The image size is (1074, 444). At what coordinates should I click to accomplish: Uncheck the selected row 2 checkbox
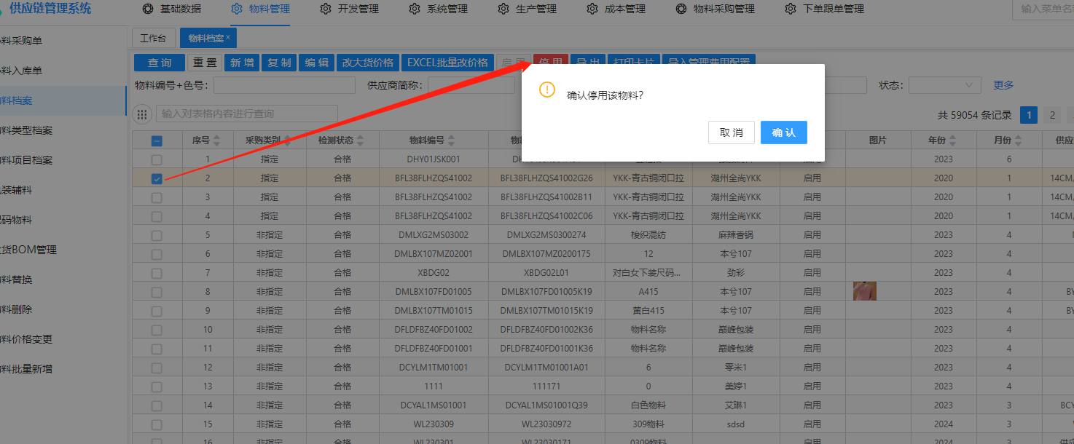pos(157,178)
